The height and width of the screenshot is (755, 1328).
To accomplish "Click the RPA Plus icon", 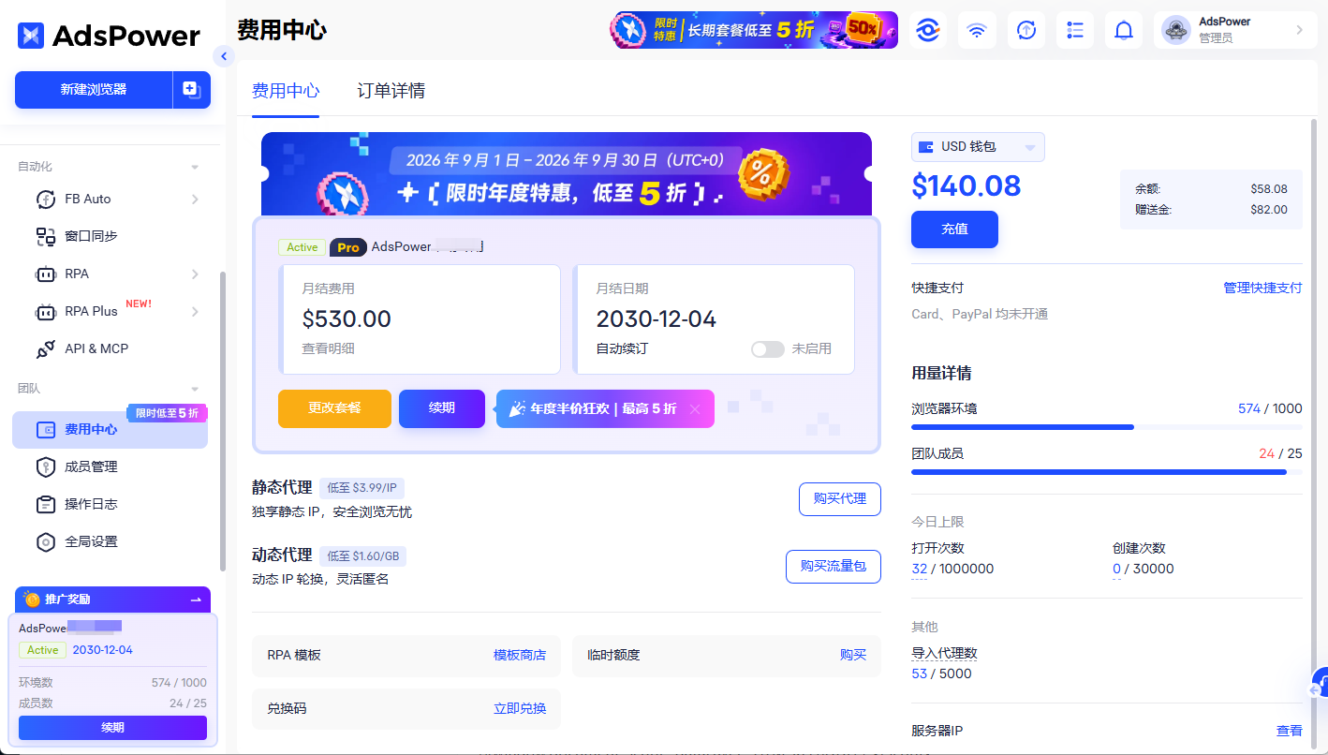I will (46, 311).
